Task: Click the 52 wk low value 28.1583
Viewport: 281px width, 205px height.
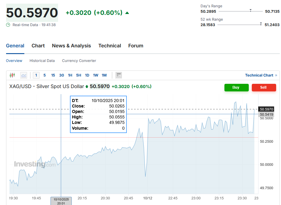Action: 208,25
